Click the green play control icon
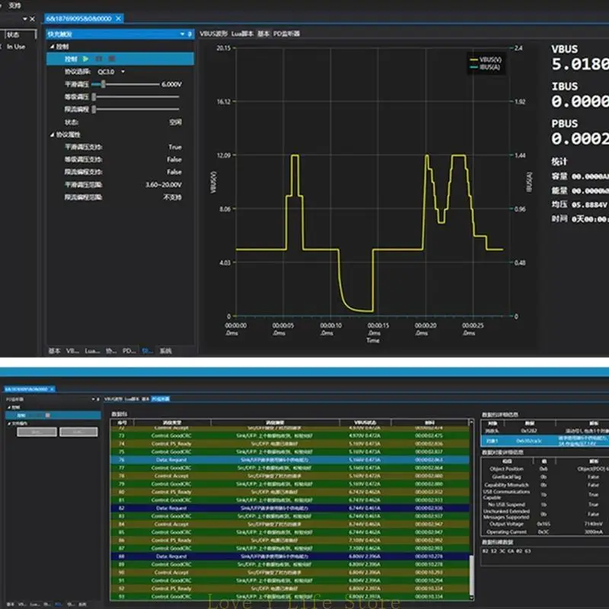Viewport: 609px width, 609px height. point(86,59)
